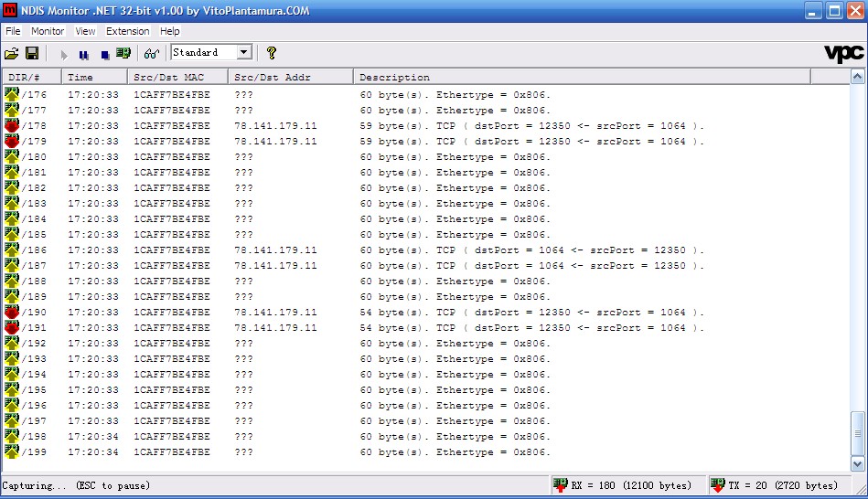Select transmitted packet icon for row /179

12,141
